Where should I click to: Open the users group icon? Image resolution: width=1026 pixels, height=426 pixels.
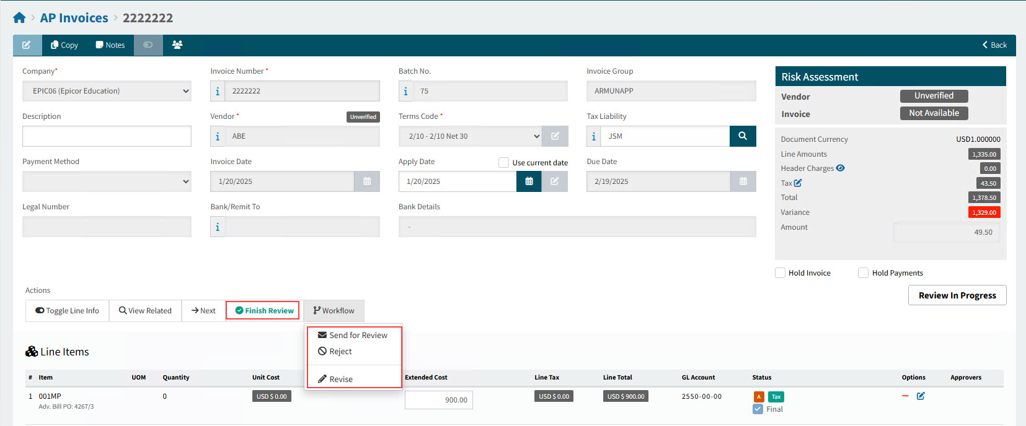[177, 45]
